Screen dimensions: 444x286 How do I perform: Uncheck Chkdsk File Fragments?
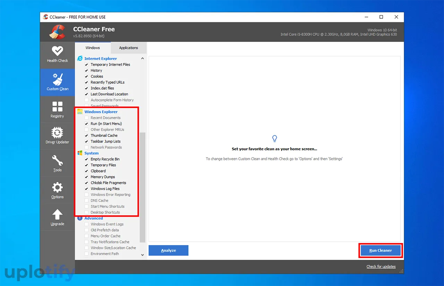(87, 183)
